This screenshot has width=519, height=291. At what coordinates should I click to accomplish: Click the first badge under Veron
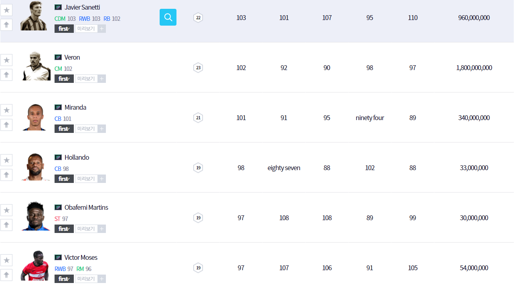click(64, 79)
